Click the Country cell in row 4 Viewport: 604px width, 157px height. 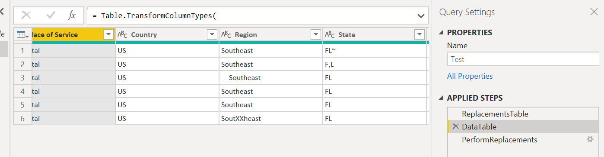167,91
